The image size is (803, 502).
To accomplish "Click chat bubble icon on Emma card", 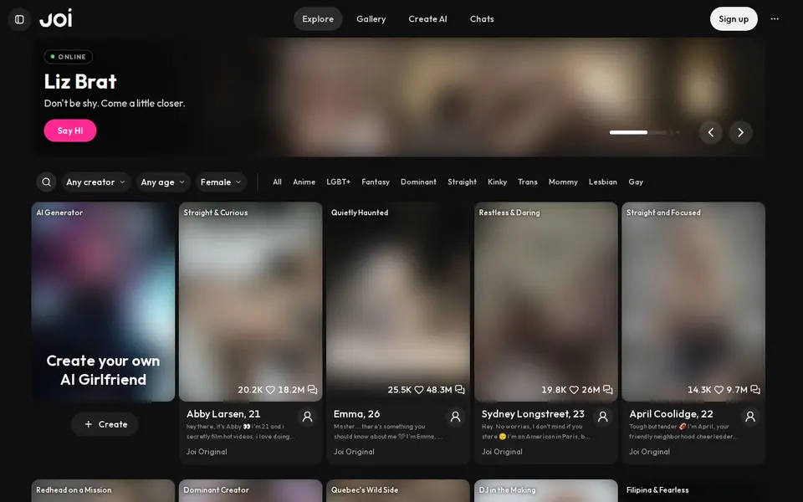I will [x=460, y=390].
